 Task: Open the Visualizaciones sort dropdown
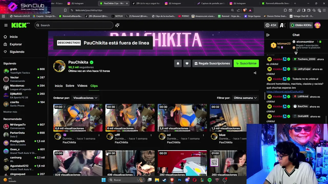click(85, 98)
